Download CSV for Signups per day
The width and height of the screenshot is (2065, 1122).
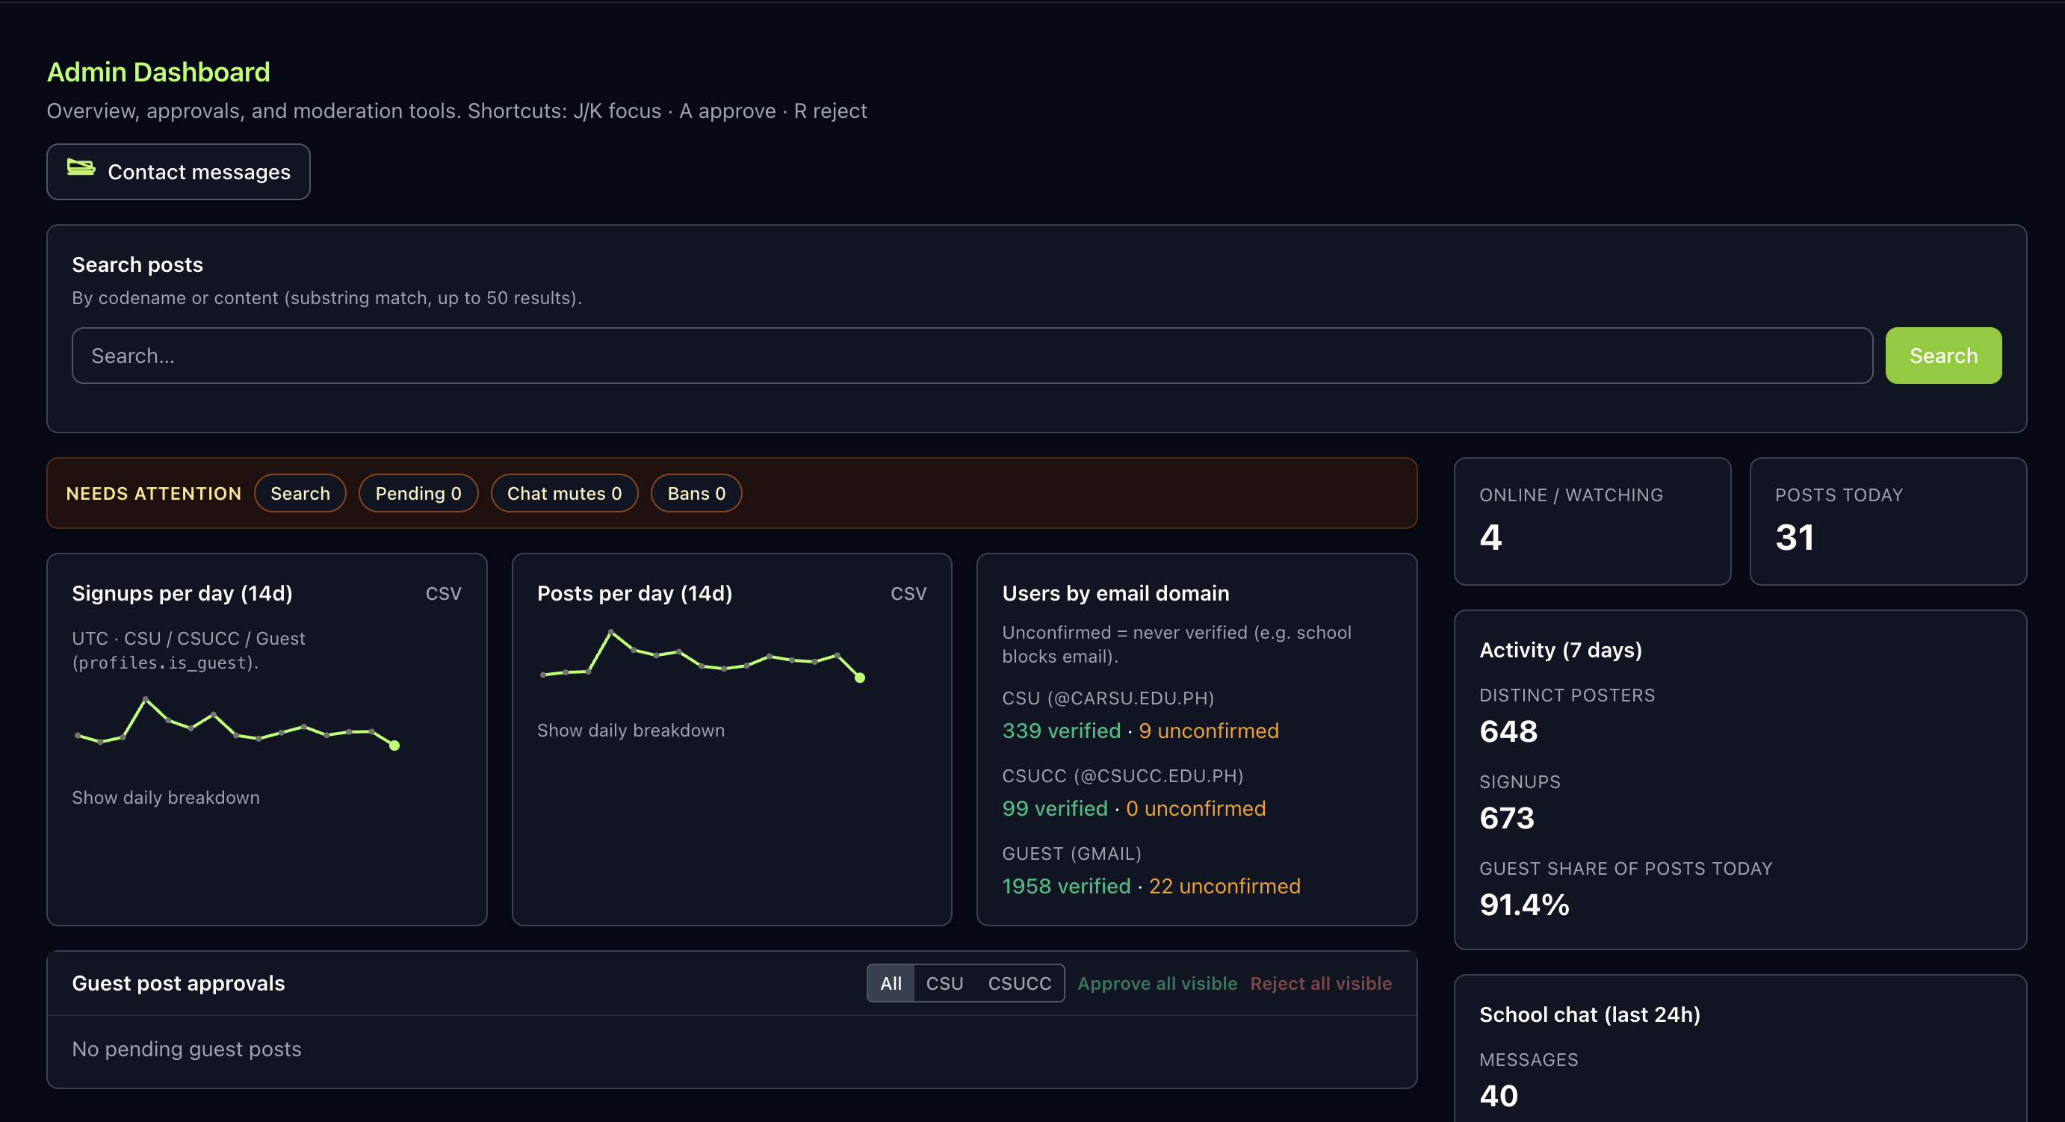pyautogui.click(x=443, y=593)
